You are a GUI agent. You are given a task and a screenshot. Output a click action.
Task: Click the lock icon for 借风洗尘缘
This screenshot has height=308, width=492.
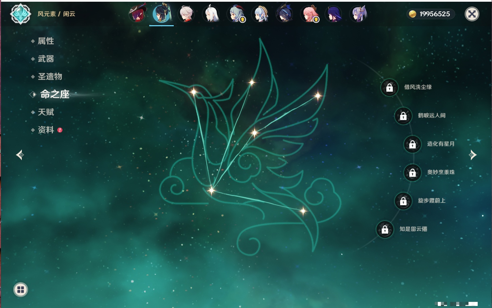coord(389,87)
